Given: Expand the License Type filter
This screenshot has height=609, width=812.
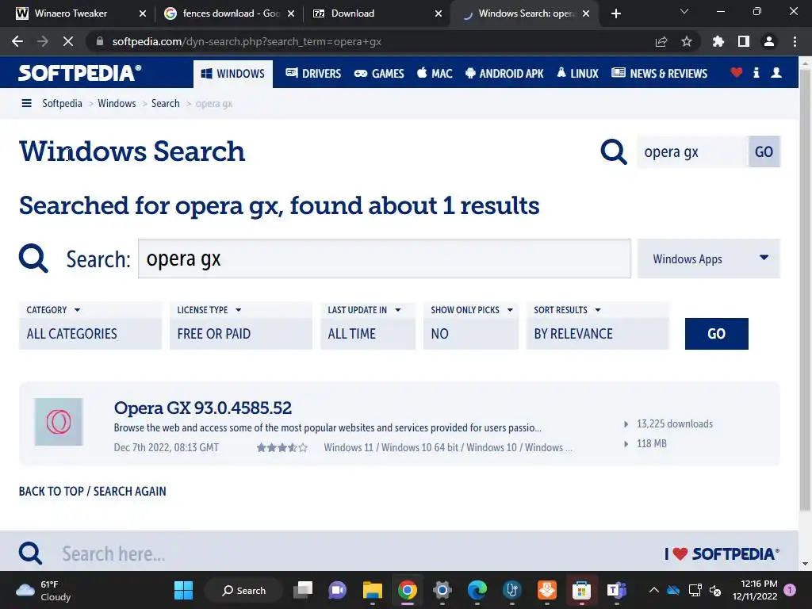Looking at the screenshot, I should 241,326.
